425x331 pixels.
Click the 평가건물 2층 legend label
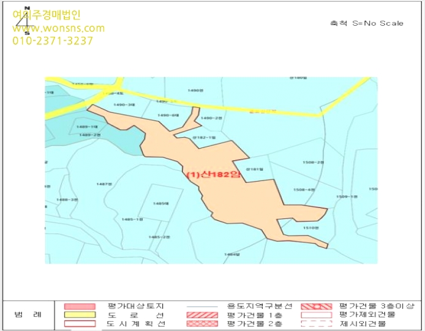[x=255, y=324]
